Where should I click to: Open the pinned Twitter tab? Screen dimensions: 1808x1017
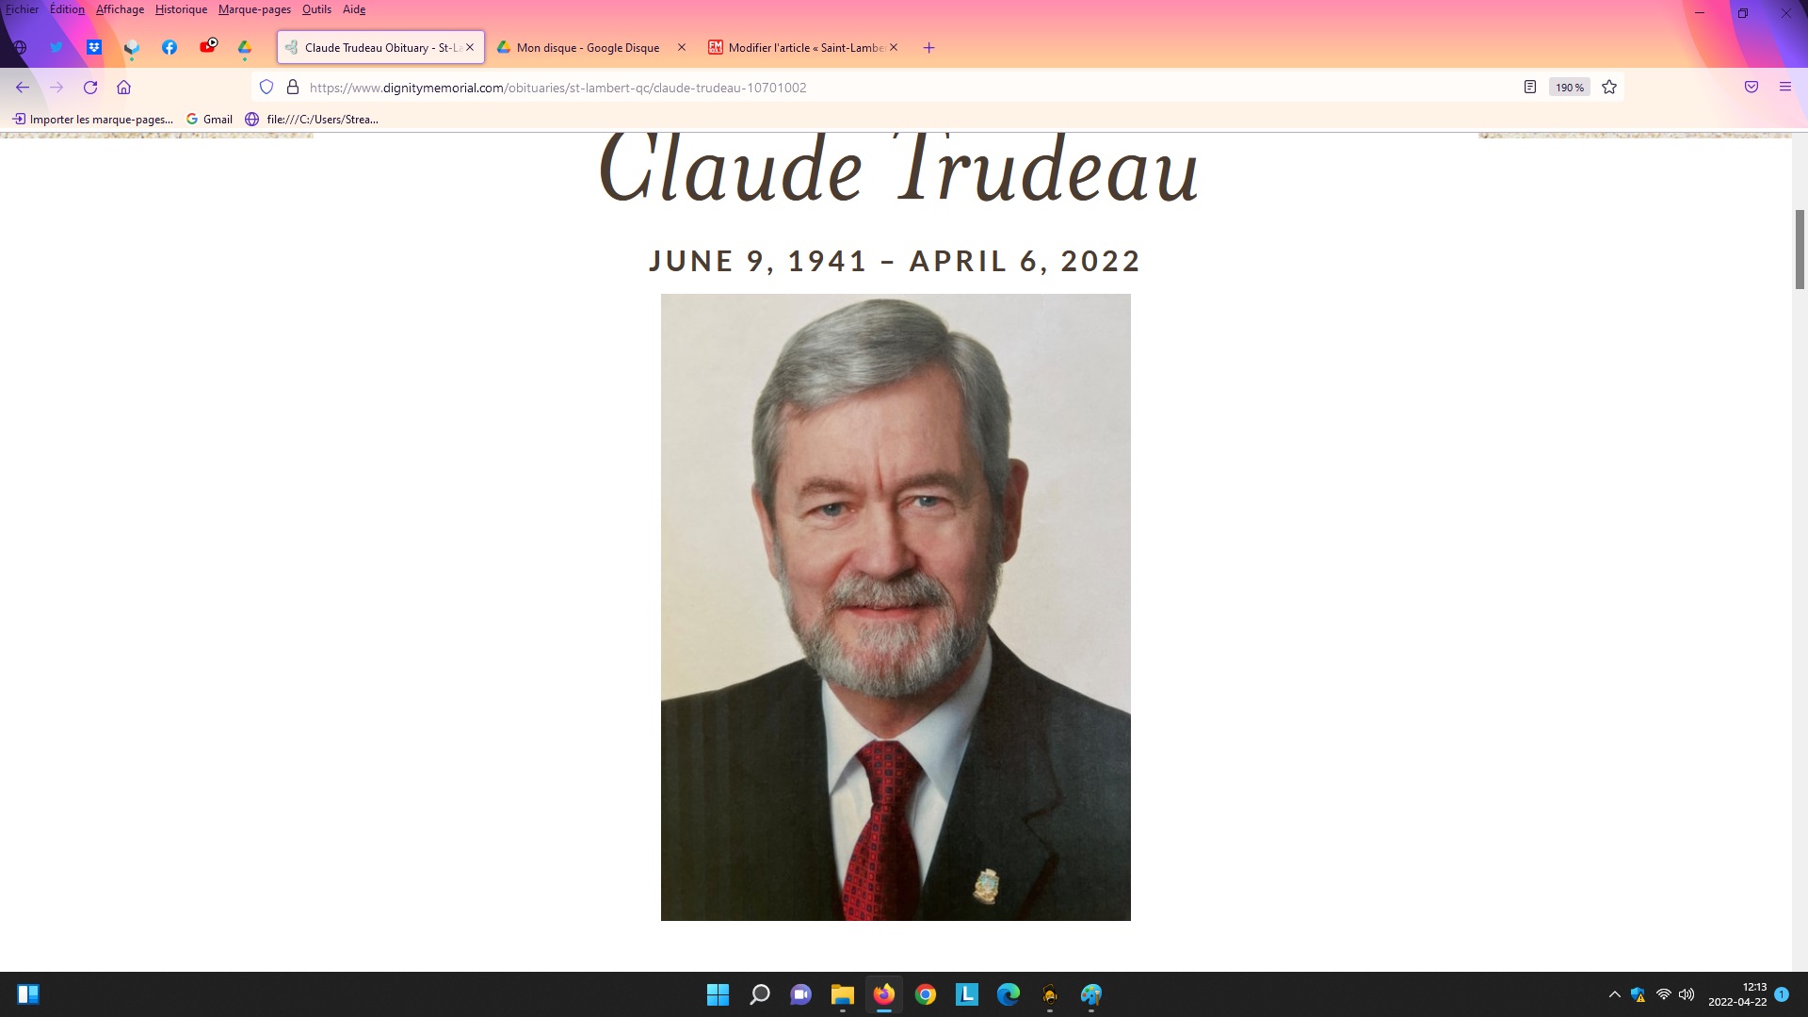tap(56, 47)
